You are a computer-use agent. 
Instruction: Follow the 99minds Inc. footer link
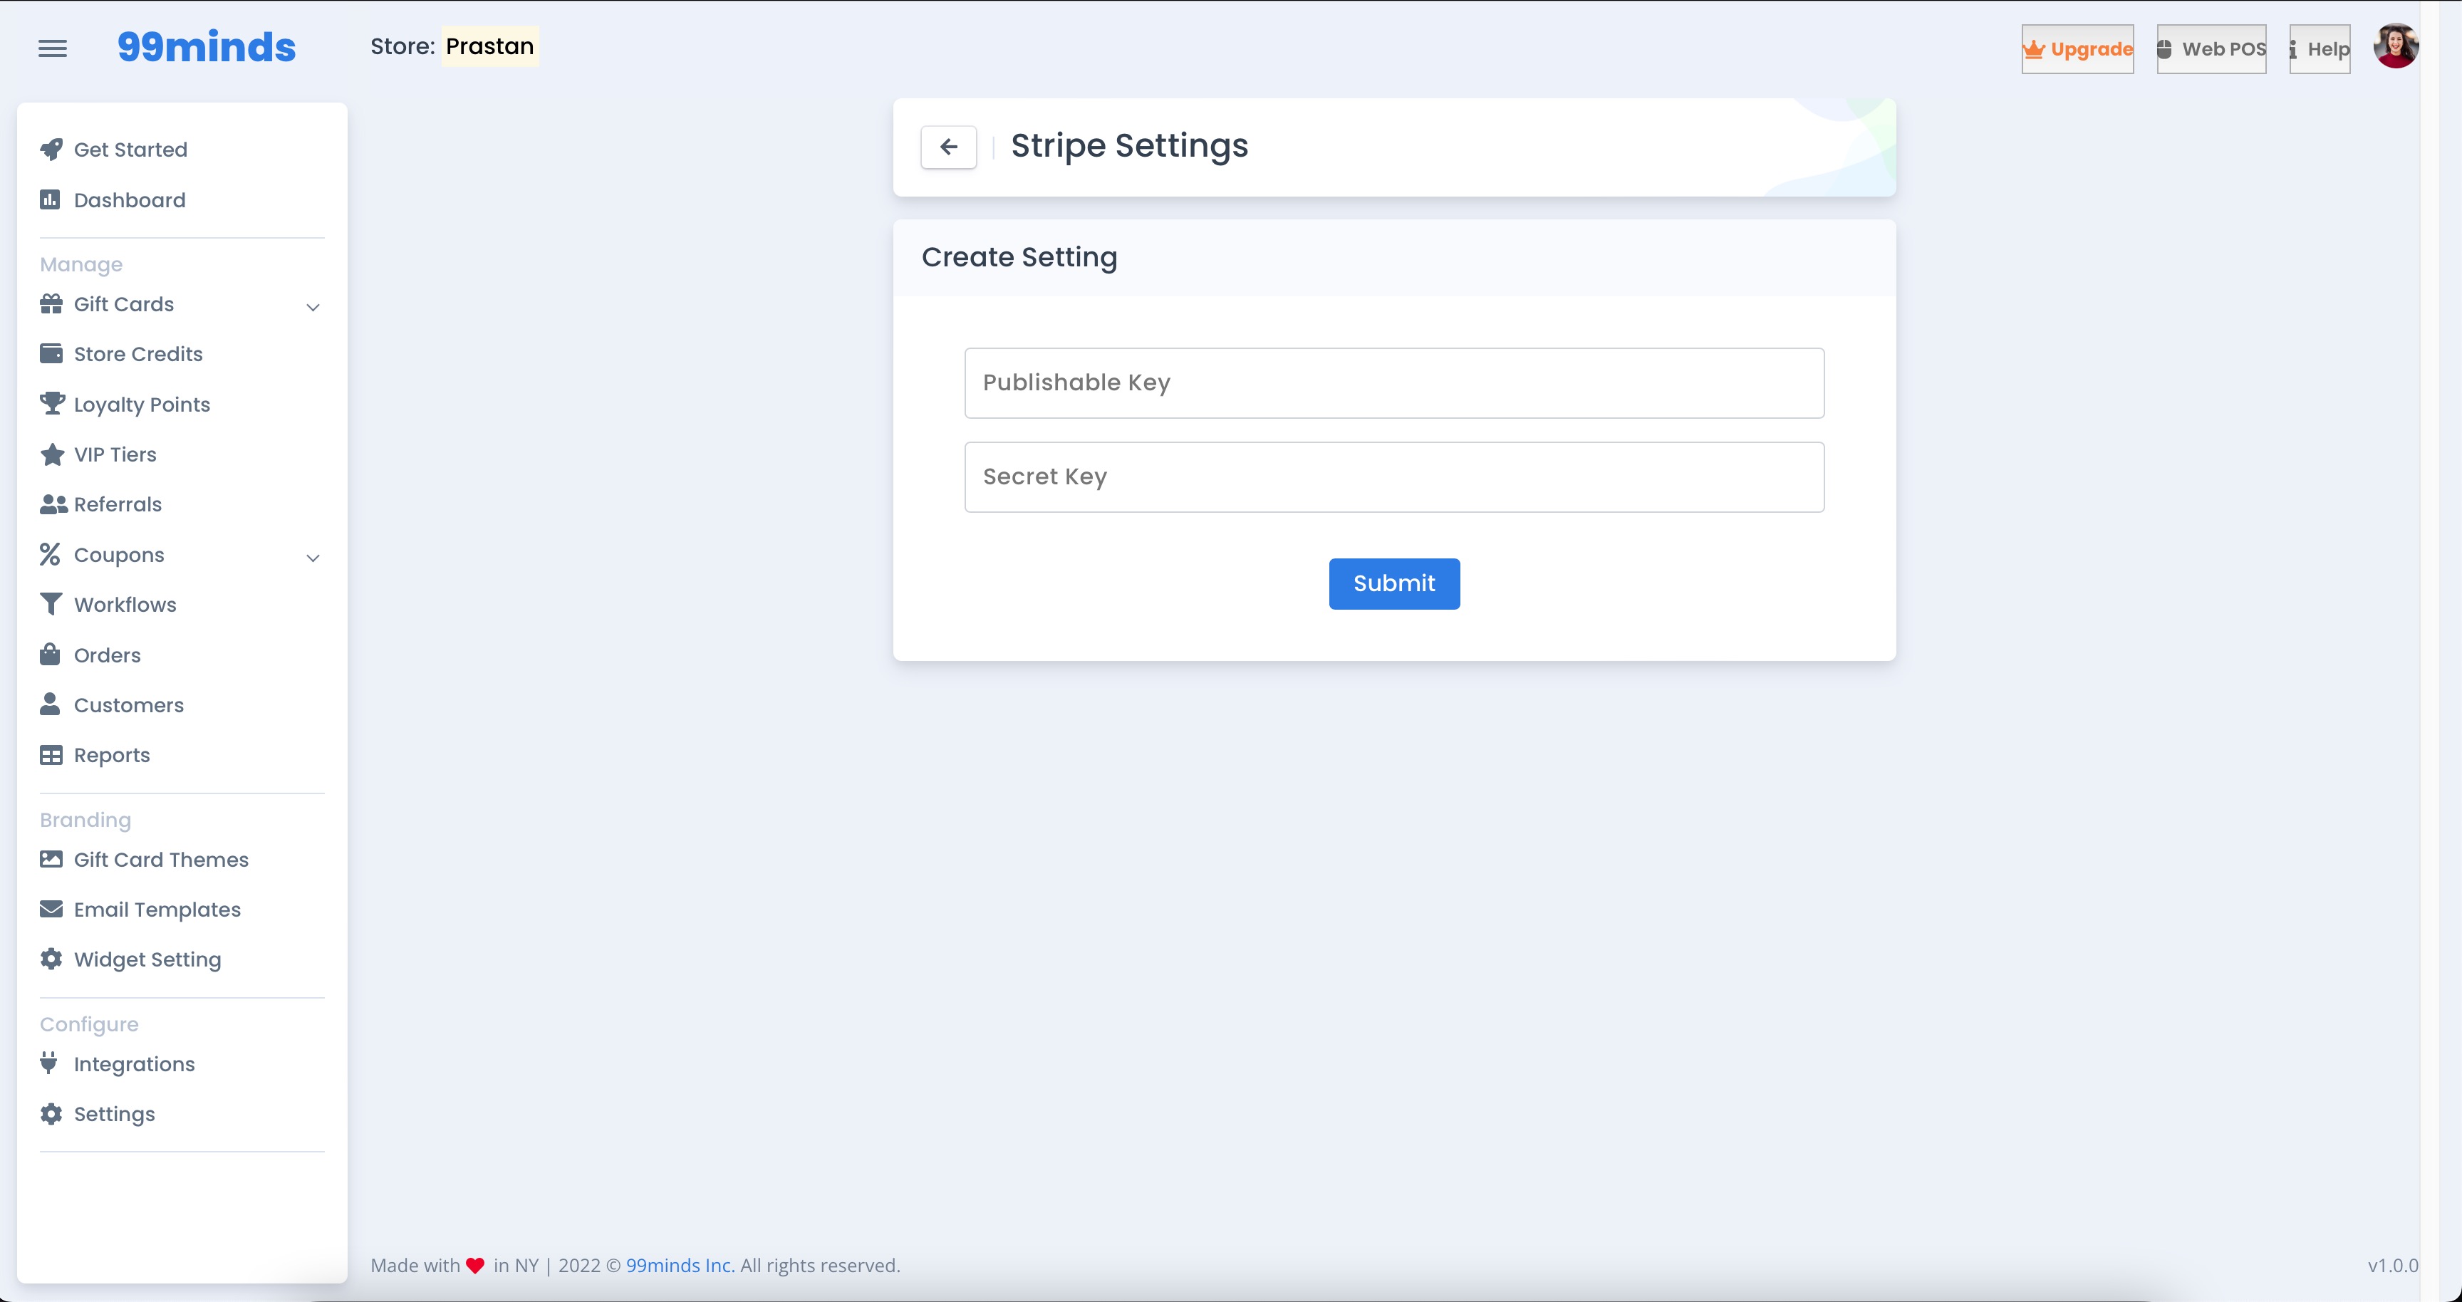[x=680, y=1265]
